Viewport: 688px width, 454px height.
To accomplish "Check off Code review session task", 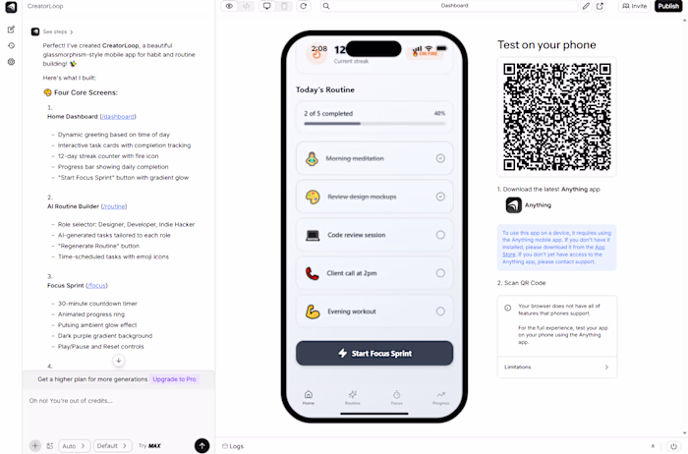I will coord(440,235).
